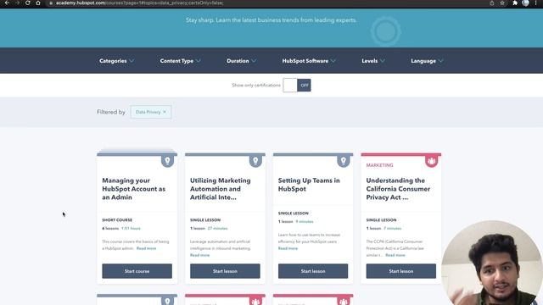Start the Managing your HubSpot Account course

click(137, 271)
